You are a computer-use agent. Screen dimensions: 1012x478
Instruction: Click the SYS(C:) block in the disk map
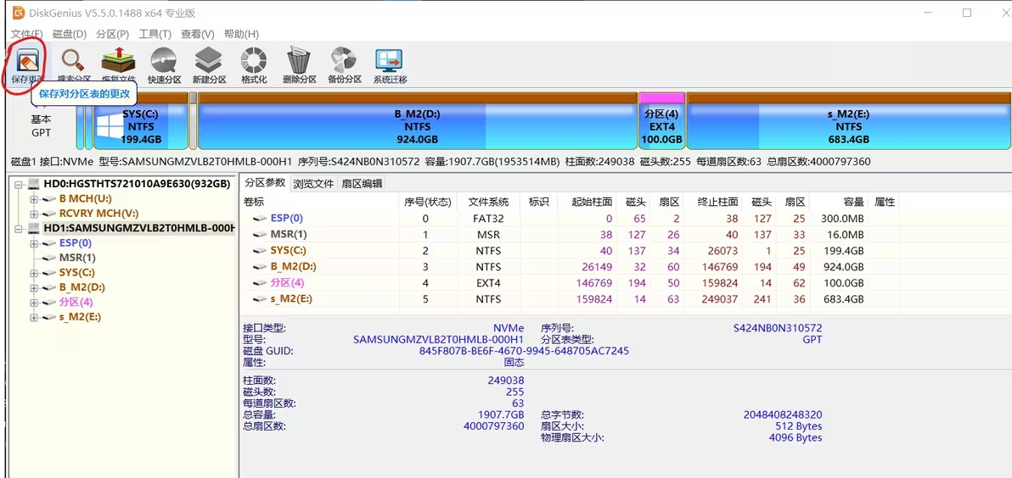(141, 120)
